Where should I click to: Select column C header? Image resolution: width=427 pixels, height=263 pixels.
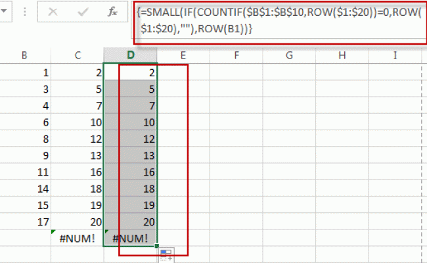[x=78, y=55]
